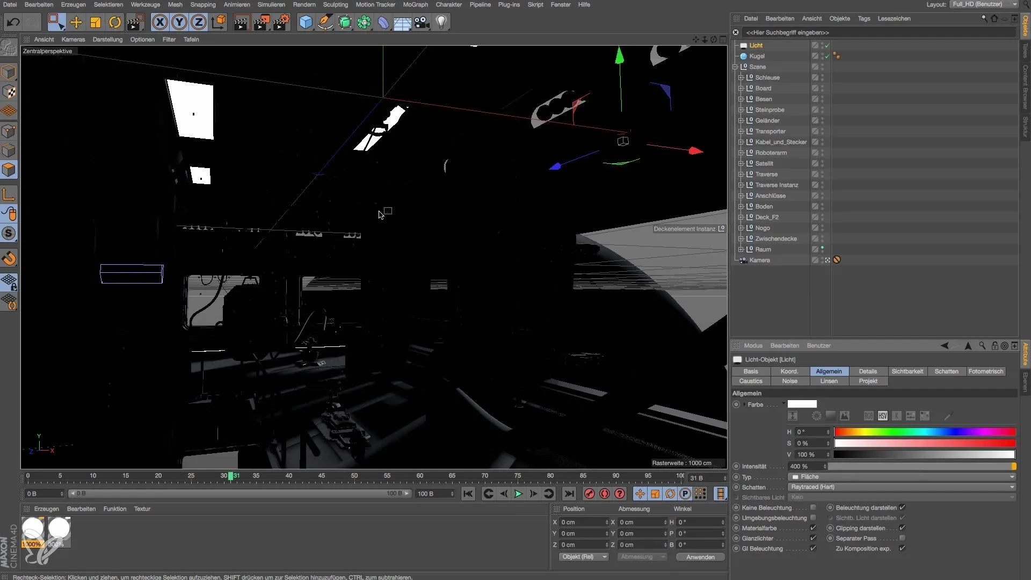Viewport: 1031px width, 580px height.
Task: Collapse the Szene tree group
Action: coord(735,67)
